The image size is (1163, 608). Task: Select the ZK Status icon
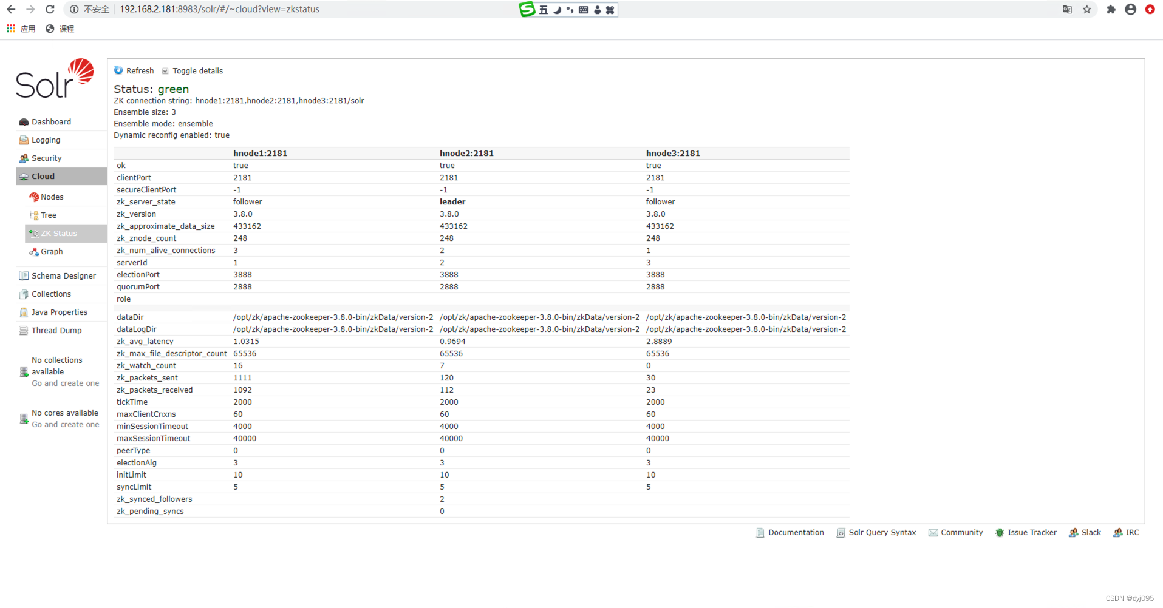pyautogui.click(x=34, y=234)
